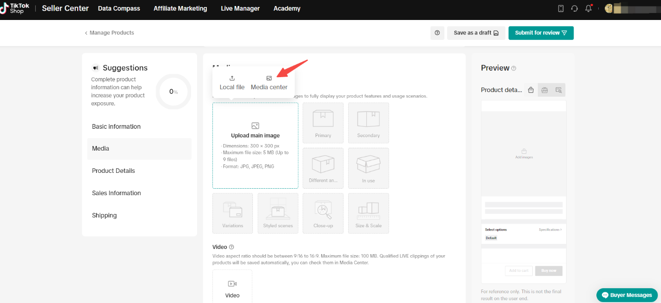661x303 pixels.
Task: Click Submit for review button
Action: [x=541, y=33]
